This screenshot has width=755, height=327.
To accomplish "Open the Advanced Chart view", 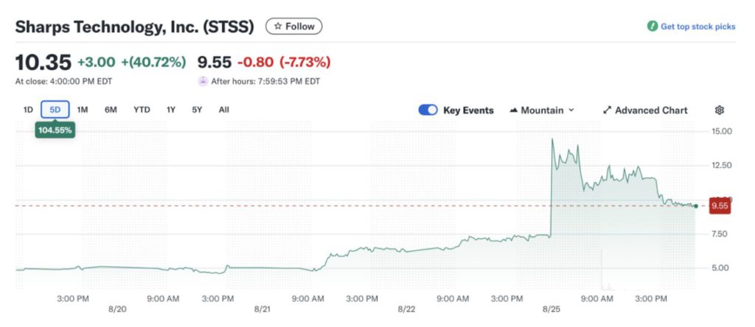I will (651, 110).
